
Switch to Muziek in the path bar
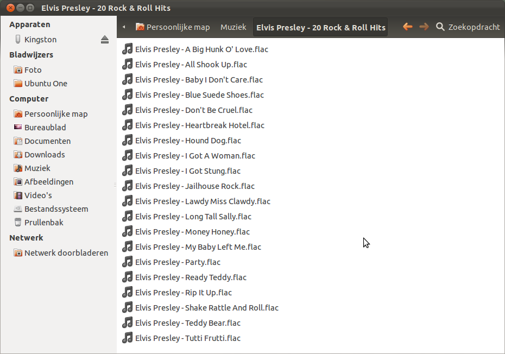[233, 27]
